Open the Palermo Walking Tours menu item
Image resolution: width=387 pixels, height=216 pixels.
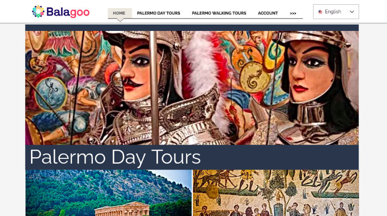[219, 13]
